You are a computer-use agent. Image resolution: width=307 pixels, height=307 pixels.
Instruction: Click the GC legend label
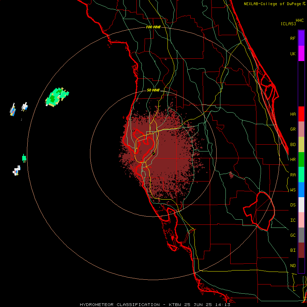[293, 235]
